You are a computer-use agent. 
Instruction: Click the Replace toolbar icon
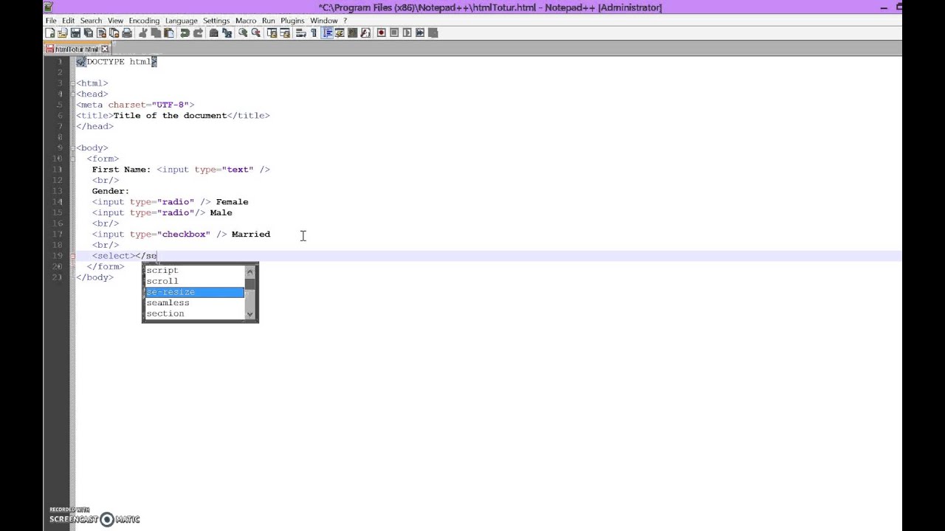tap(227, 32)
